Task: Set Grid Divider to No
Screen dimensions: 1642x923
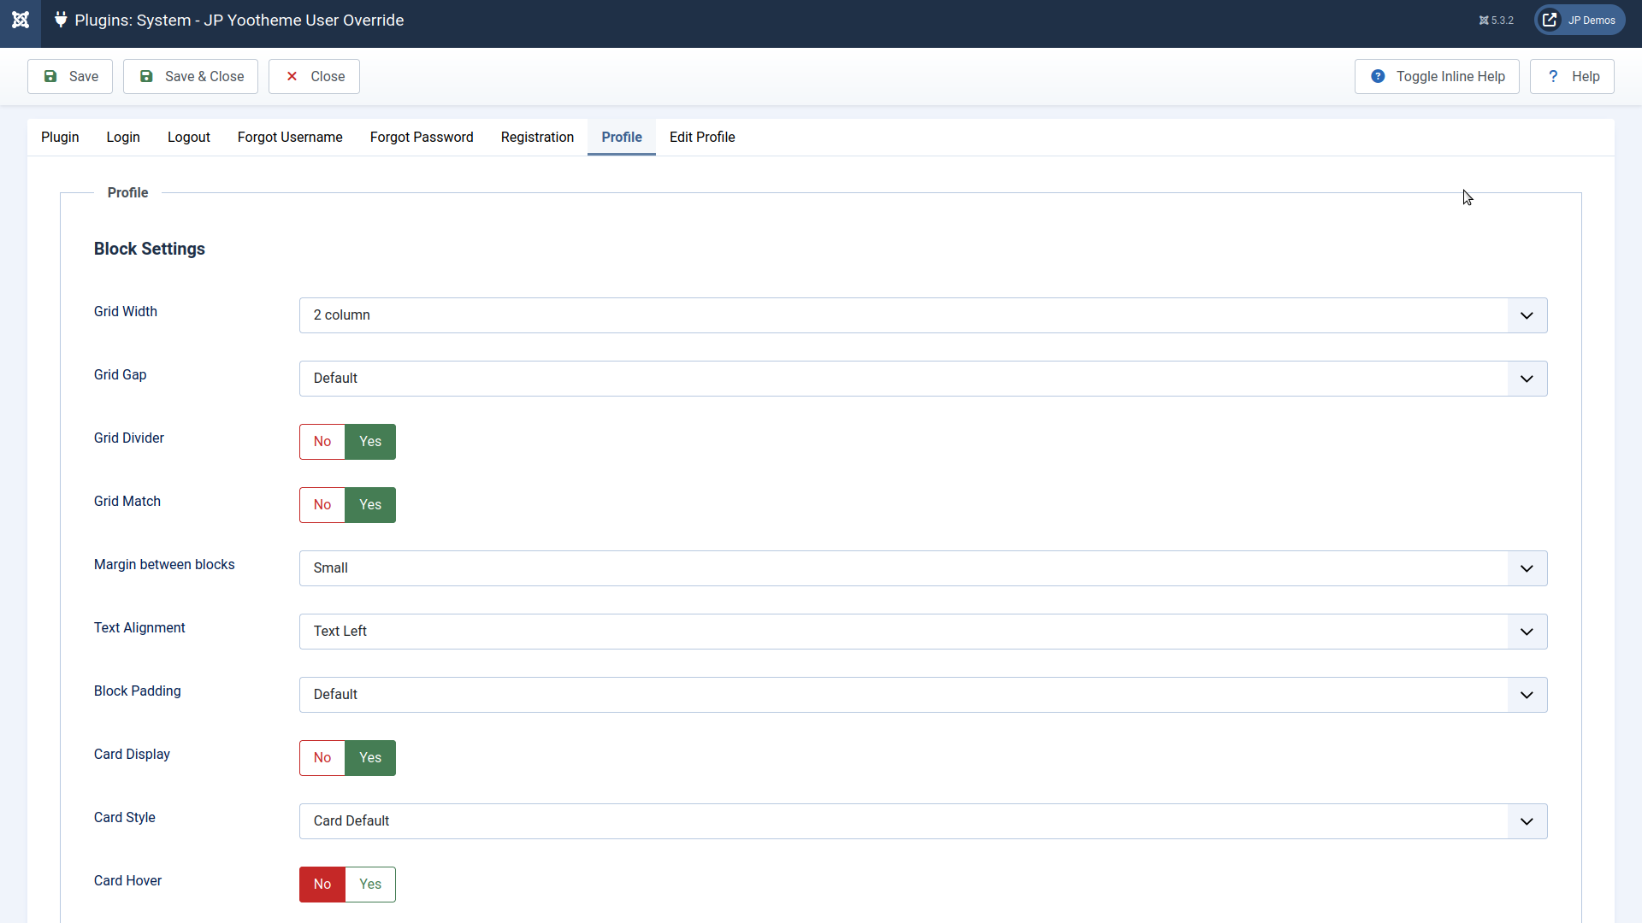Action: [322, 442]
